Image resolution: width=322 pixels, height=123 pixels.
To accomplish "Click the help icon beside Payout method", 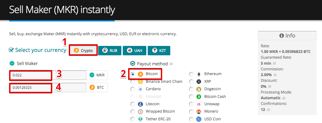I will 171,64.
